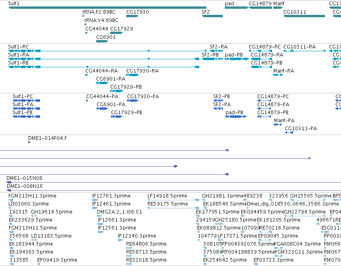
Task: Click the DME1-014F04.F clone end
Action: 29,142
